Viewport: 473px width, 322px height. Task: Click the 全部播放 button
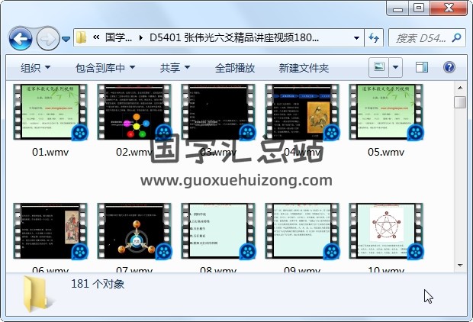click(234, 68)
